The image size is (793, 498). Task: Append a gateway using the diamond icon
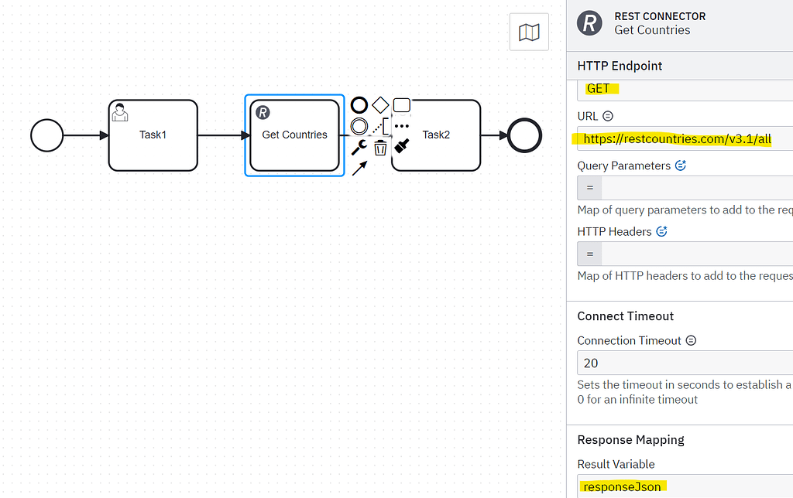coord(380,104)
